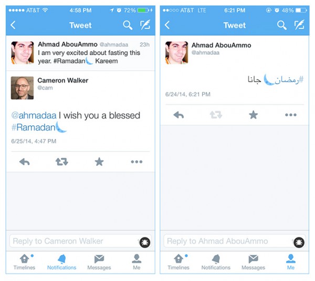This screenshot has height=281, width=315.
Task: Open more options for Ahmad's tweet
Action: (x=291, y=115)
